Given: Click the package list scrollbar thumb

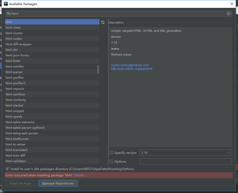Looking at the screenshot, I should pyautogui.click(x=98, y=69).
